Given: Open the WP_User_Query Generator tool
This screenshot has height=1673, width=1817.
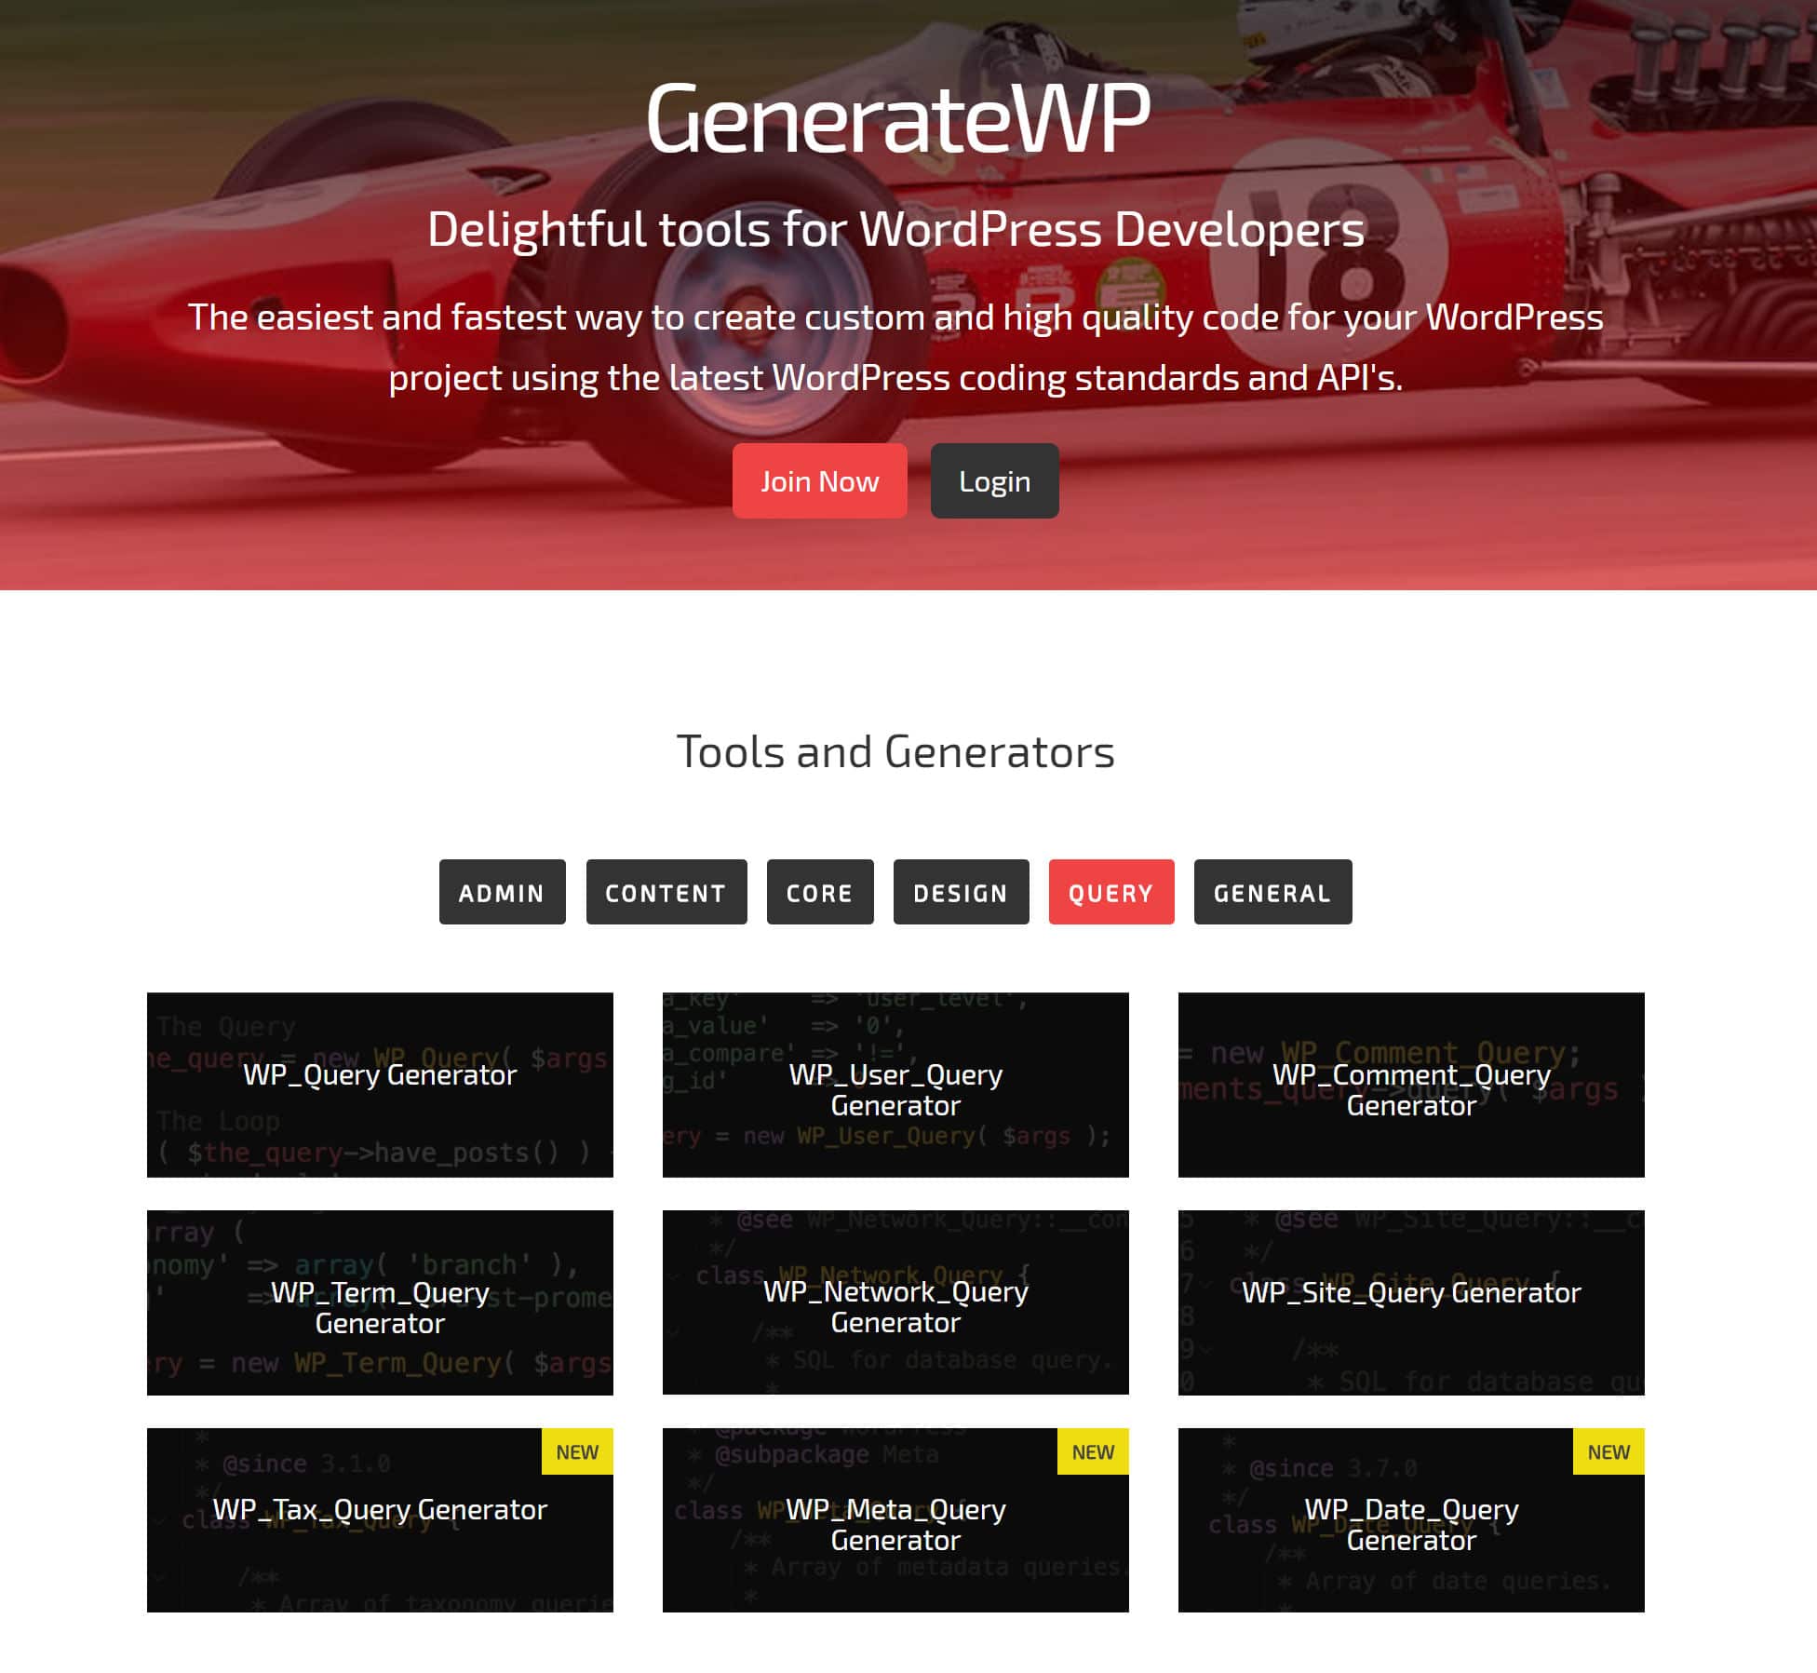Looking at the screenshot, I should coord(895,1086).
